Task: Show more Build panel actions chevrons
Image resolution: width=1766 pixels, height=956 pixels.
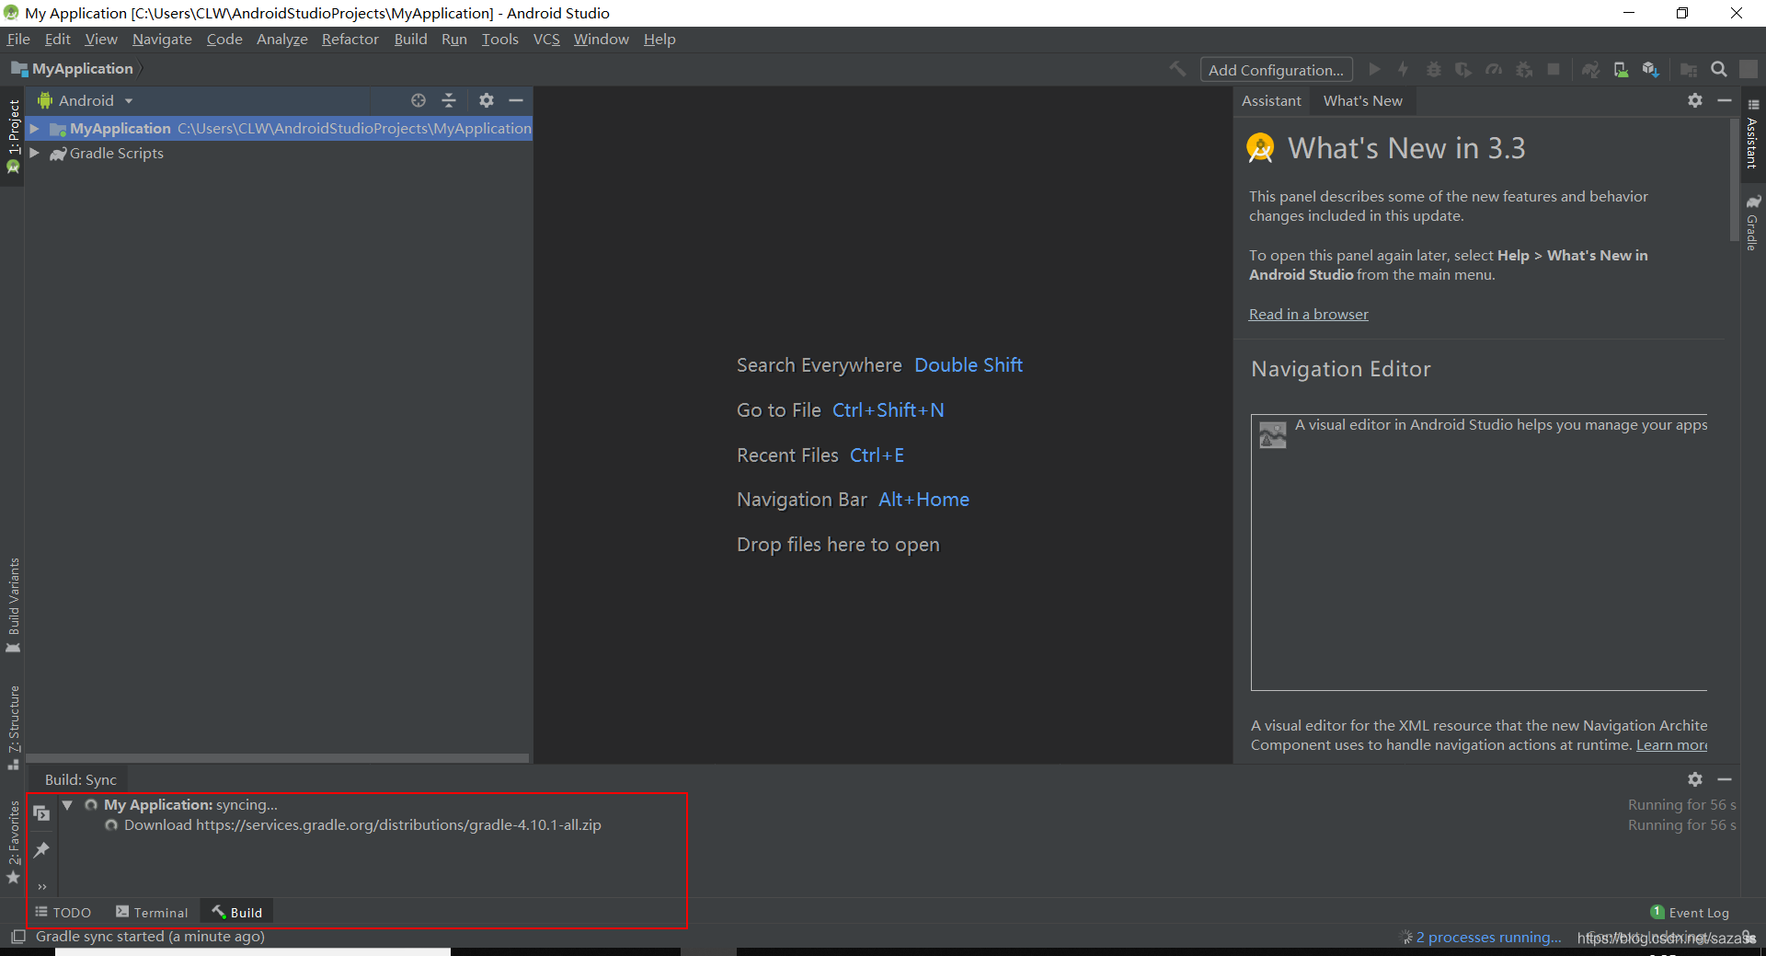Action: click(42, 887)
